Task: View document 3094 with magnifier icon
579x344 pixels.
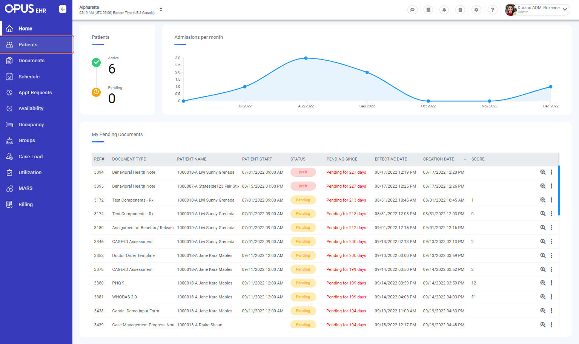Action: pyautogui.click(x=543, y=172)
